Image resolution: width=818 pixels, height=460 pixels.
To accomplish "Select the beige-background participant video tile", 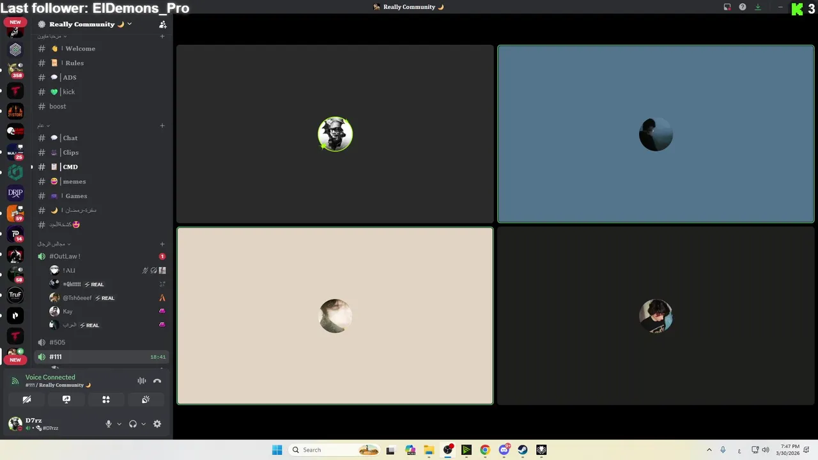I will coord(335,316).
